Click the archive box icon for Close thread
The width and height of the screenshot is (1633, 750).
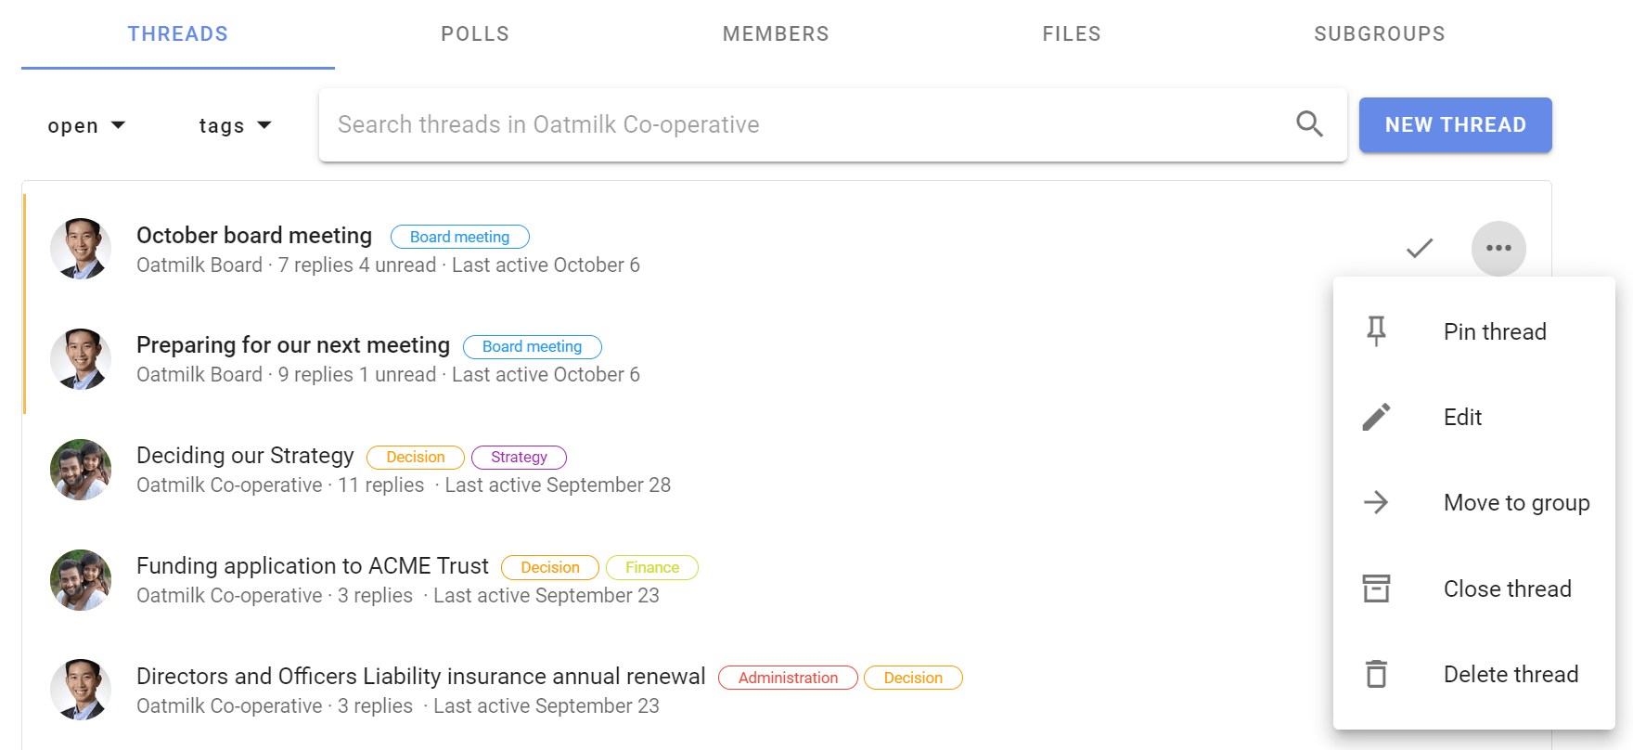[1377, 588]
